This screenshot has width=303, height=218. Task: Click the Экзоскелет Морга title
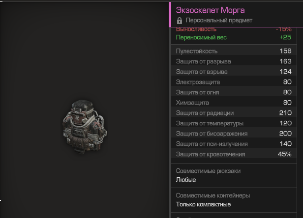pos(210,10)
